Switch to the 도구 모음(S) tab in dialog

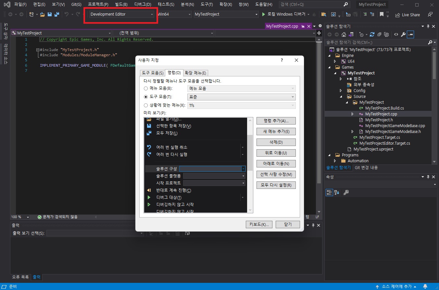click(x=153, y=73)
